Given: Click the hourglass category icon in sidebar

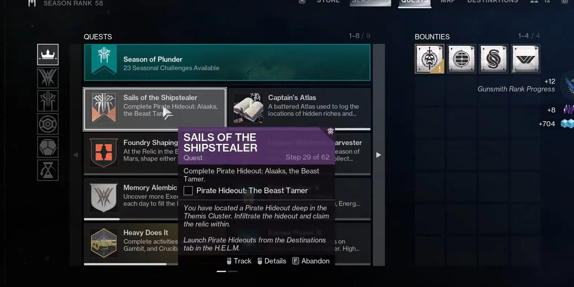Looking at the screenshot, I should 48,170.
